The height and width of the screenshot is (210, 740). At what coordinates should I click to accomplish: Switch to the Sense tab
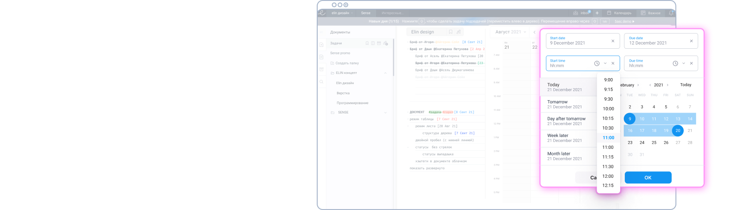point(366,13)
